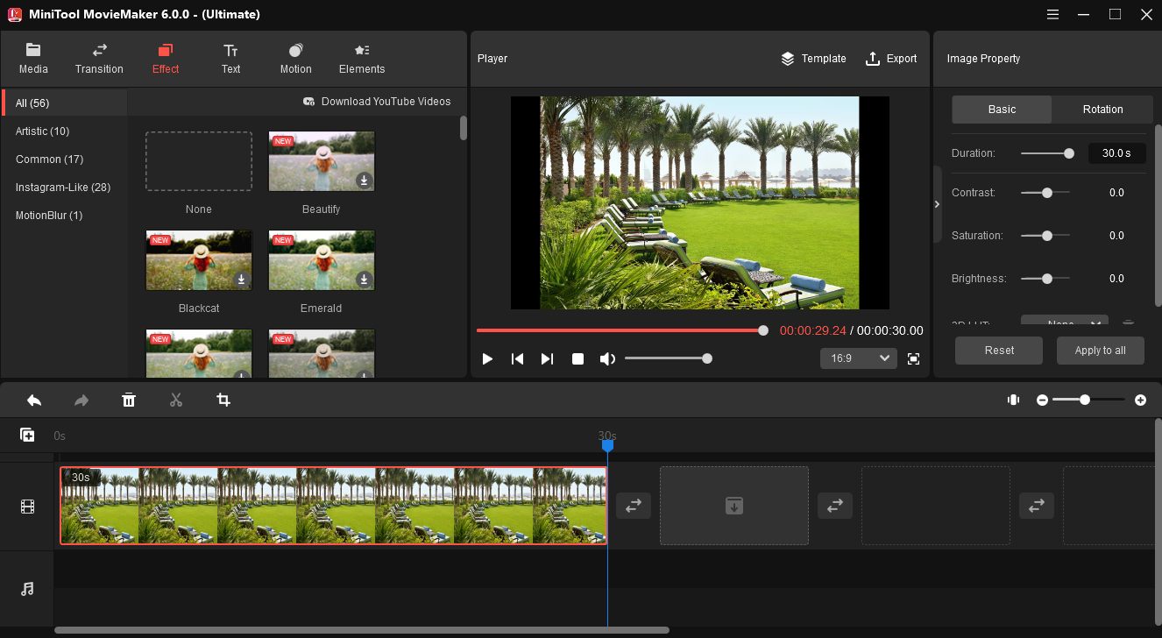Delete the selected clip with trash icon

pos(129,401)
